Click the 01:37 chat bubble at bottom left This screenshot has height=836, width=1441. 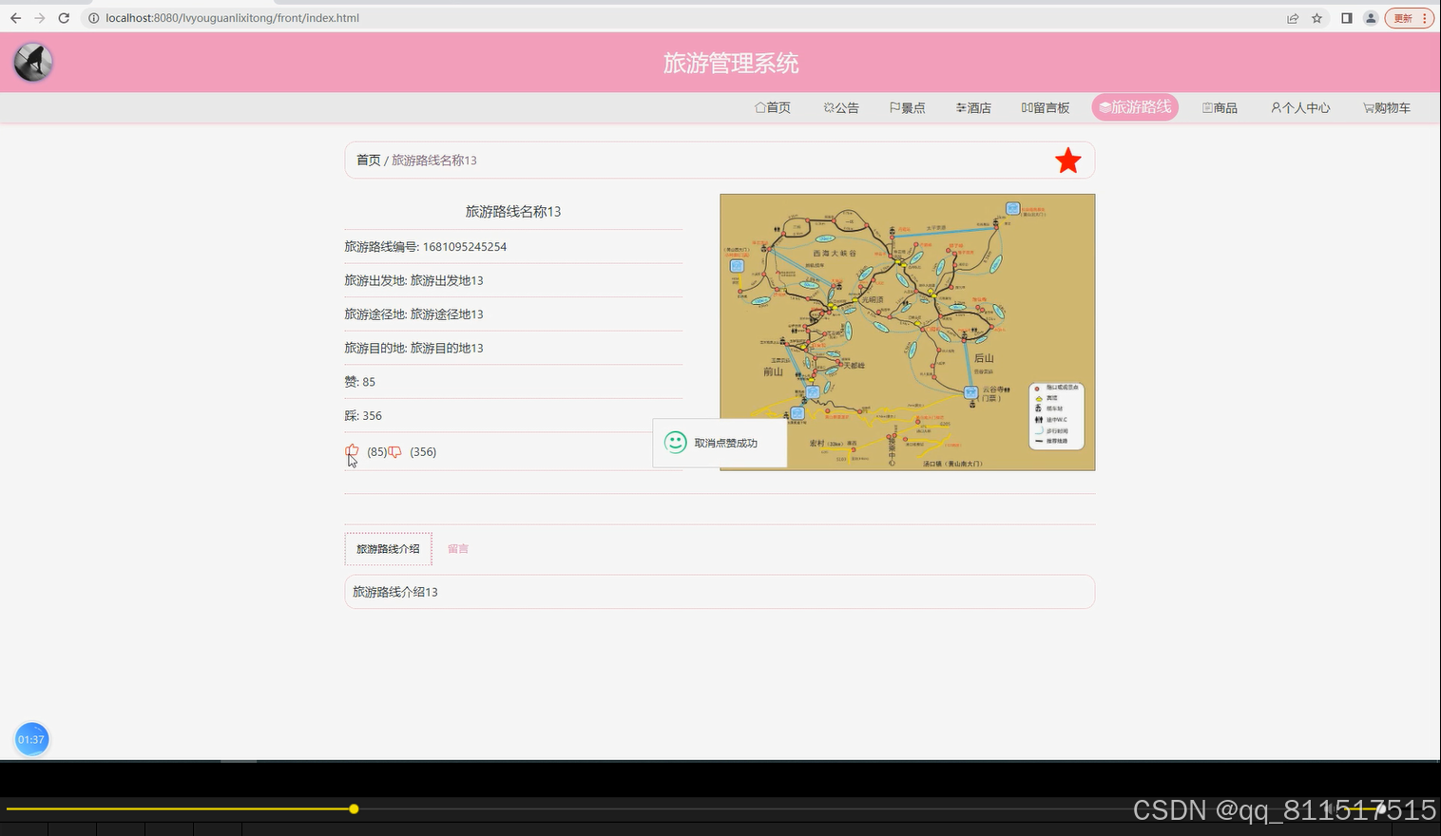point(31,738)
